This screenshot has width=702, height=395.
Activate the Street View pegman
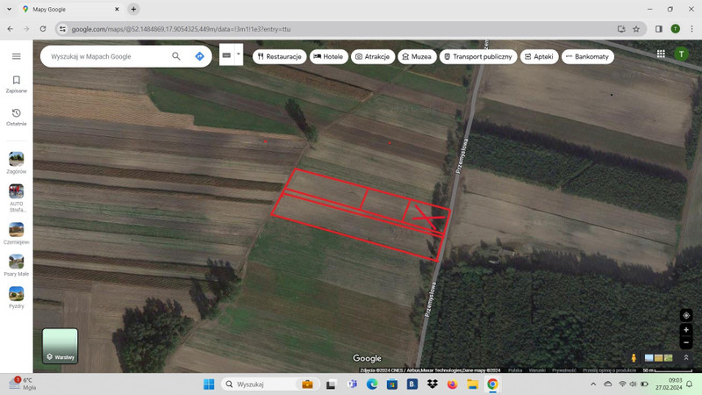[634, 357]
